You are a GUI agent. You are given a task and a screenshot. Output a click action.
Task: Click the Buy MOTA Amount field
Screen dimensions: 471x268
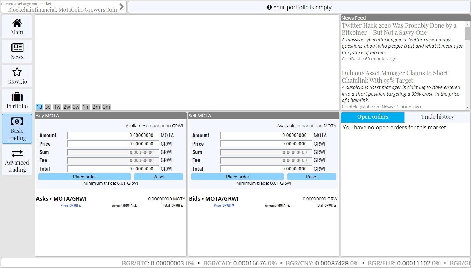pyautogui.click(x=113, y=136)
